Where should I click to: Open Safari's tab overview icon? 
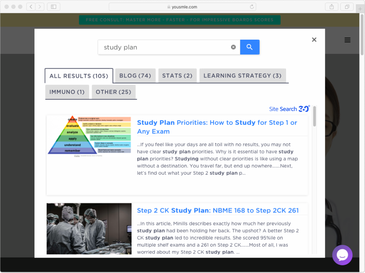tap(346, 6)
